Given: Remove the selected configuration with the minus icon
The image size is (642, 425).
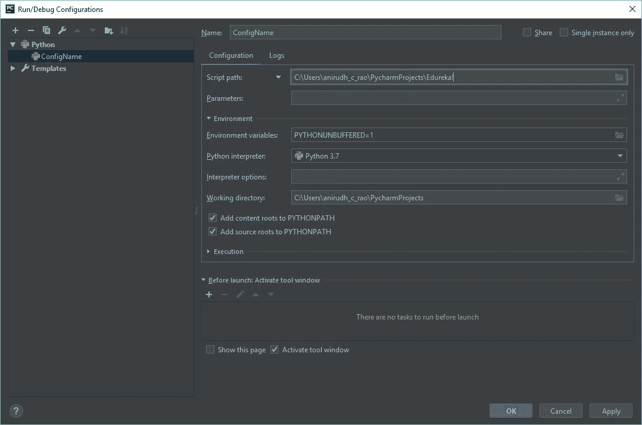Looking at the screenshot, I should click(x=31, y=30).
